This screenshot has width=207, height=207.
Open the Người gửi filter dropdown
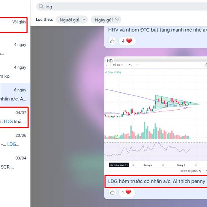pyautogui.click(x=72, y=20)
